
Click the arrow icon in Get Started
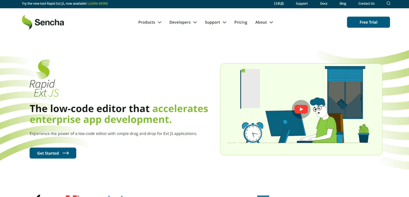tap(66, 153)
